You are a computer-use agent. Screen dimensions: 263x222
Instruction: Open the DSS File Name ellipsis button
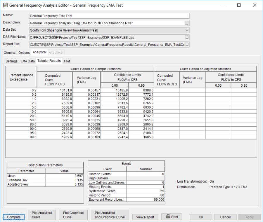click(x=186, y=38)
